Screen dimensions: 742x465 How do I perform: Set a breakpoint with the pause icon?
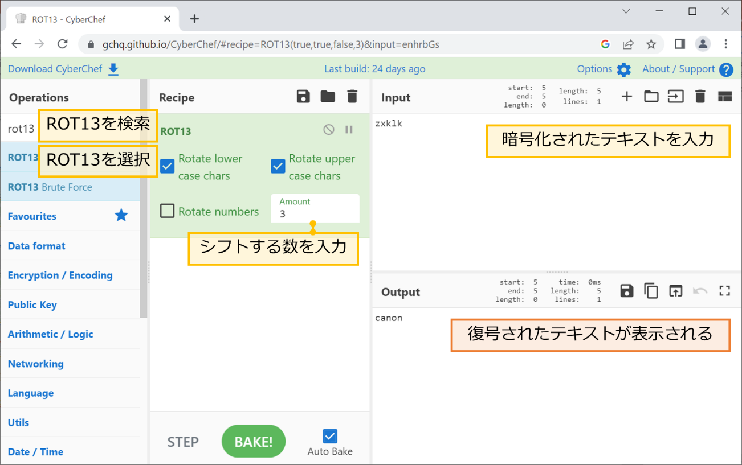349,130
